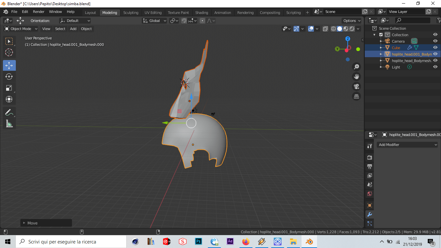Open World properties tab

[370, 194]
